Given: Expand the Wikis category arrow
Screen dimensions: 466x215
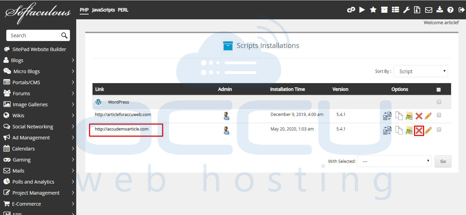Looking at the screenshot, I should pyautogui.click(x=73, y=115).
